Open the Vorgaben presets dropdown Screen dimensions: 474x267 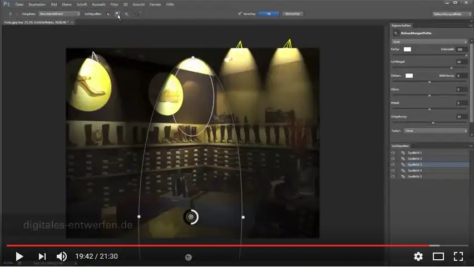(x=59, y=14)
